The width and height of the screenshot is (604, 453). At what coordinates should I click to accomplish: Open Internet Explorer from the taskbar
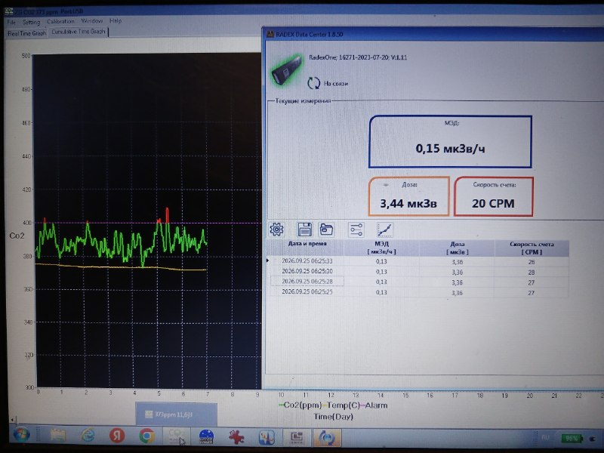click(88, 436)
